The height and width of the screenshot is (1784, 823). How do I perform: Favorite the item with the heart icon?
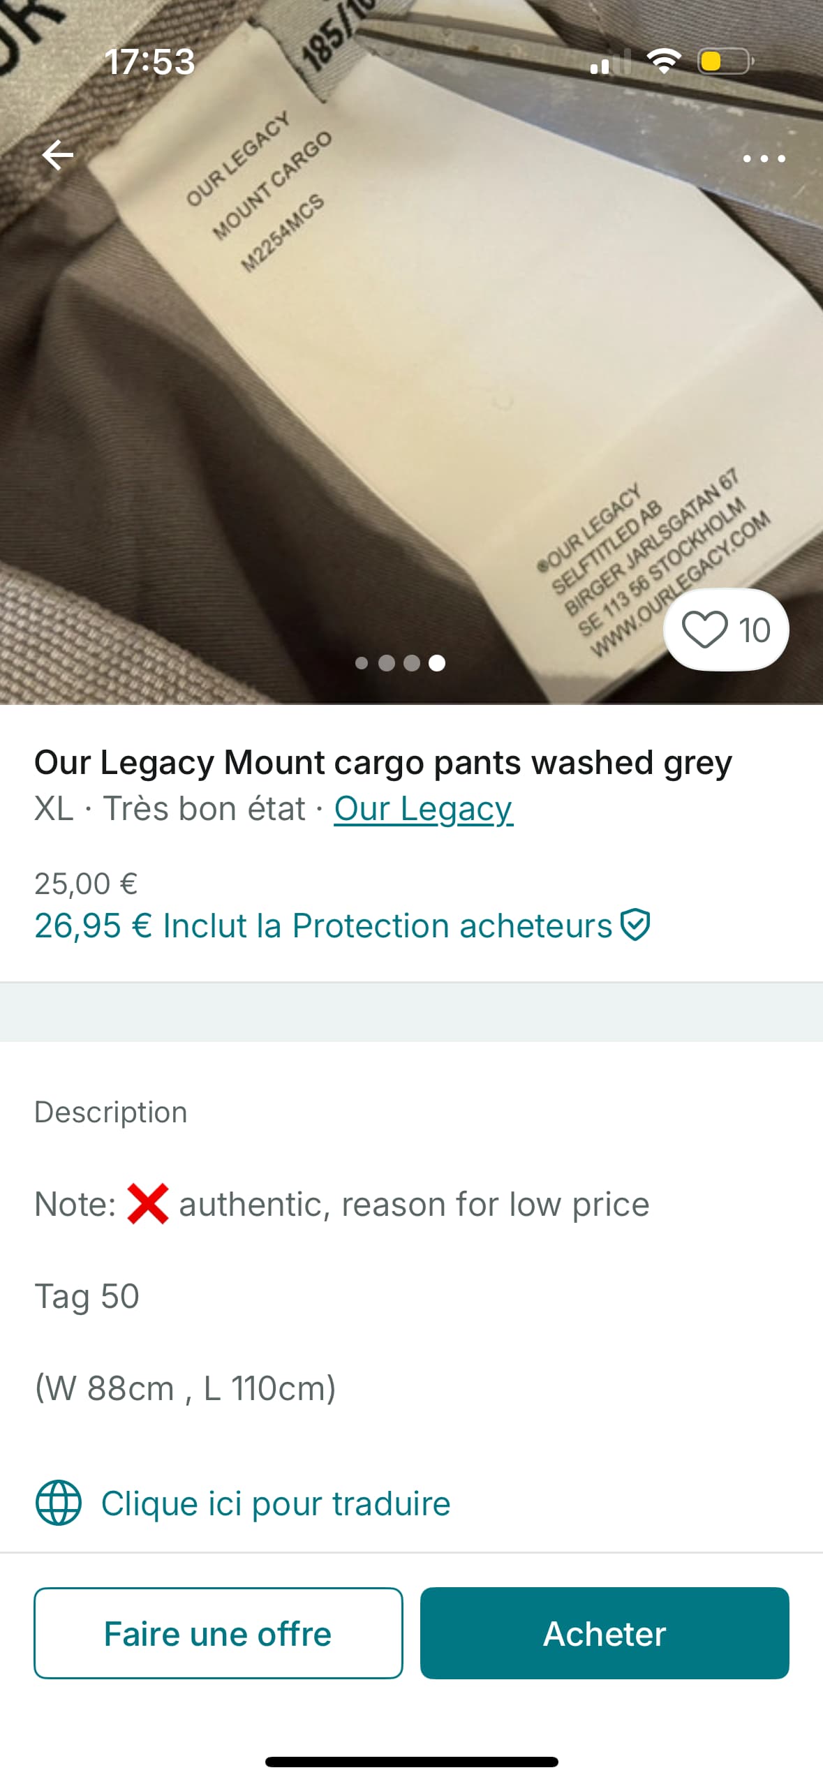click(704, 630)
